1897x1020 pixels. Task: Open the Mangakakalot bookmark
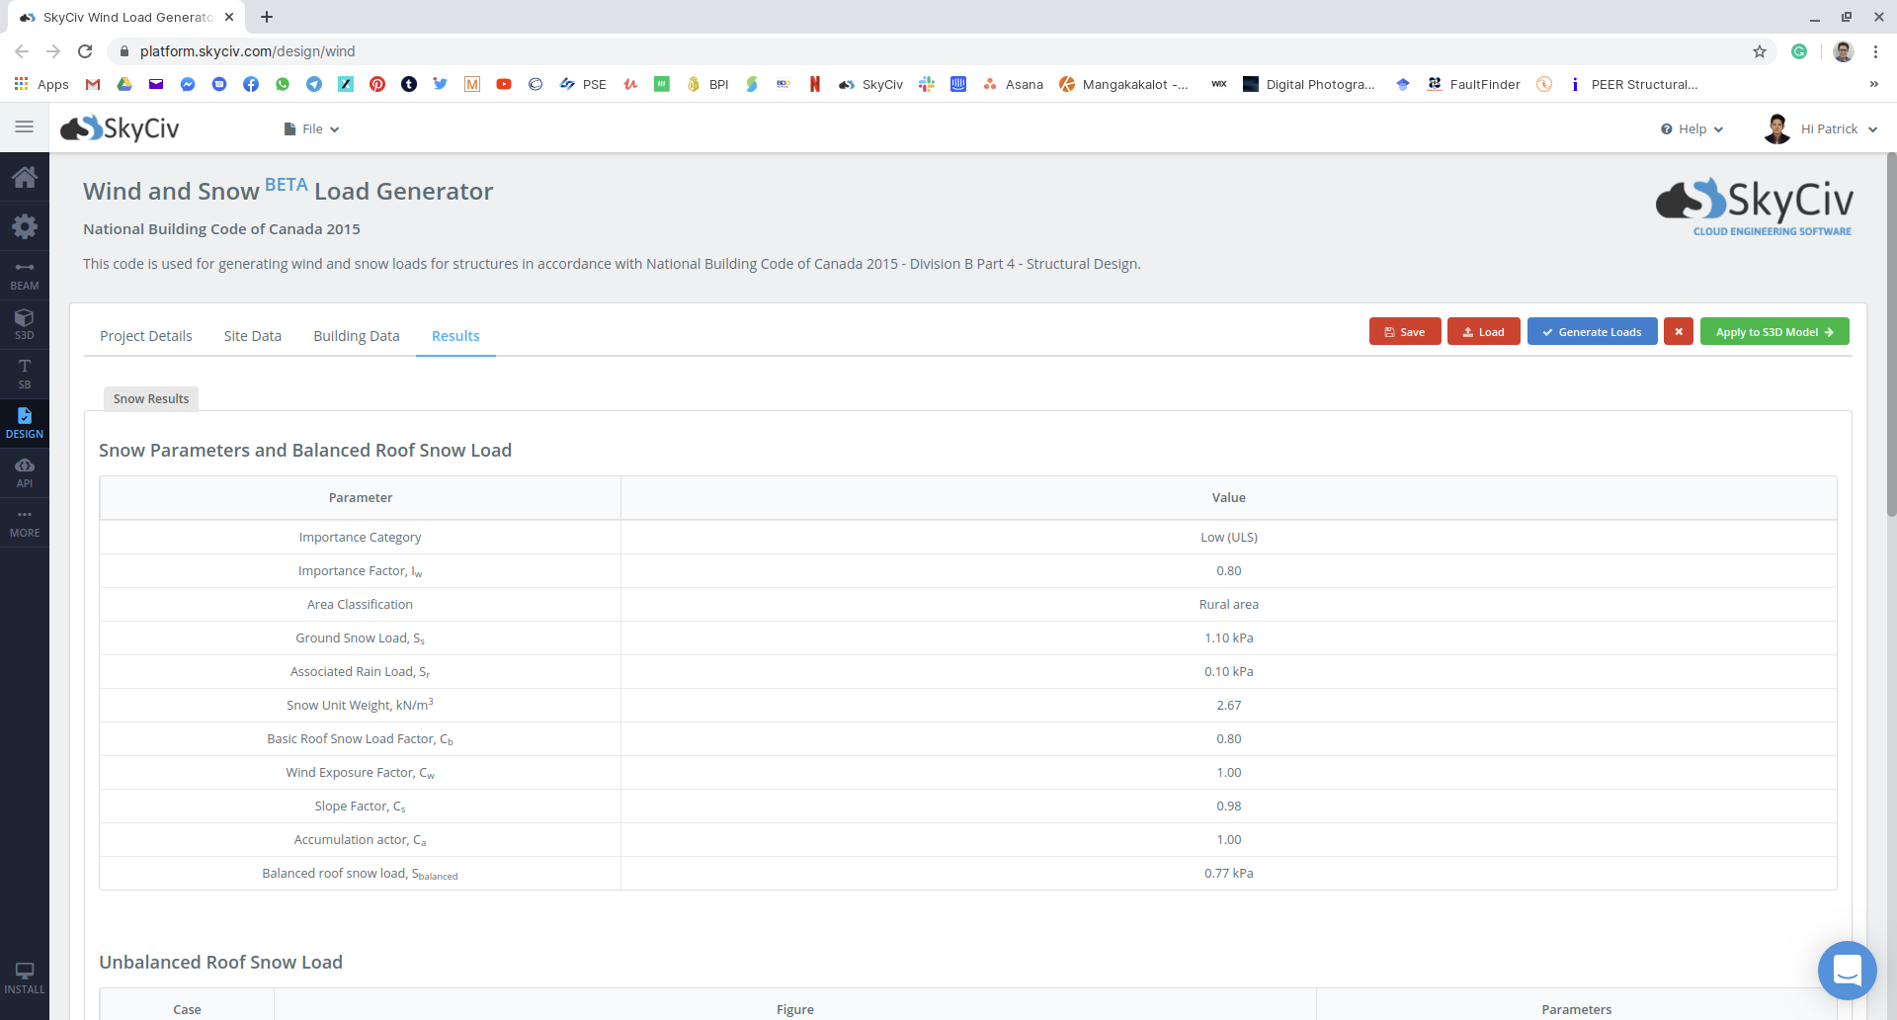[x=1123, y=84]
